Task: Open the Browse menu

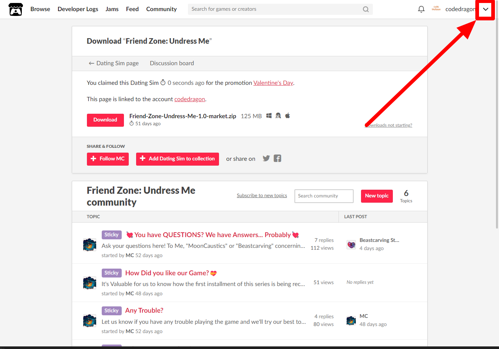Action: tap(40, 9)
